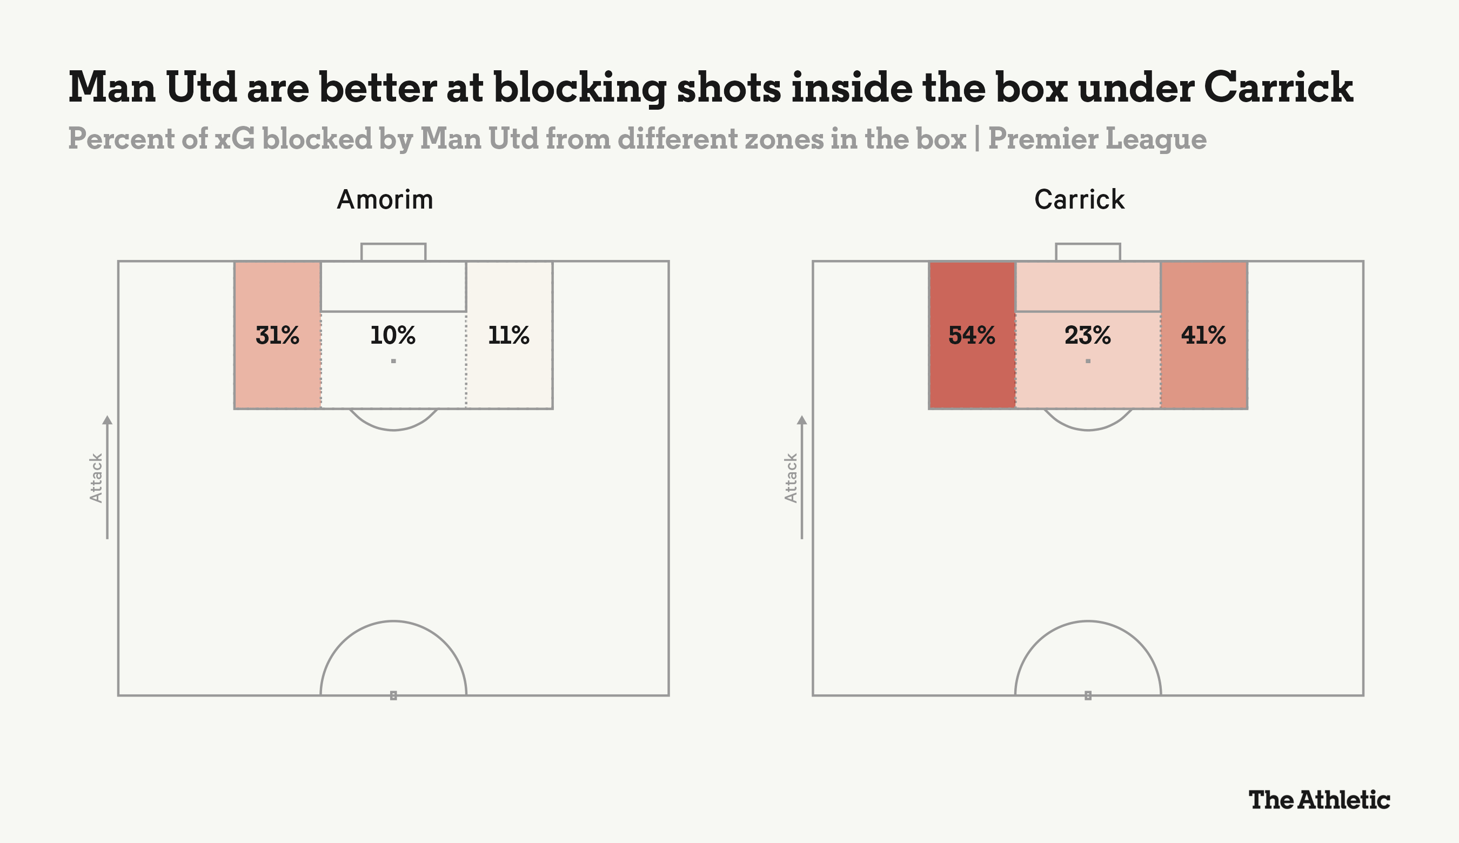Click the Amorim chart title

[385, 200]
